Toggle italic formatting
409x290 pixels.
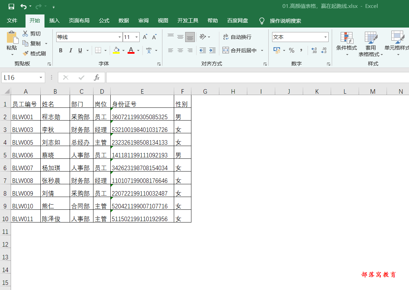click(70, 50)
